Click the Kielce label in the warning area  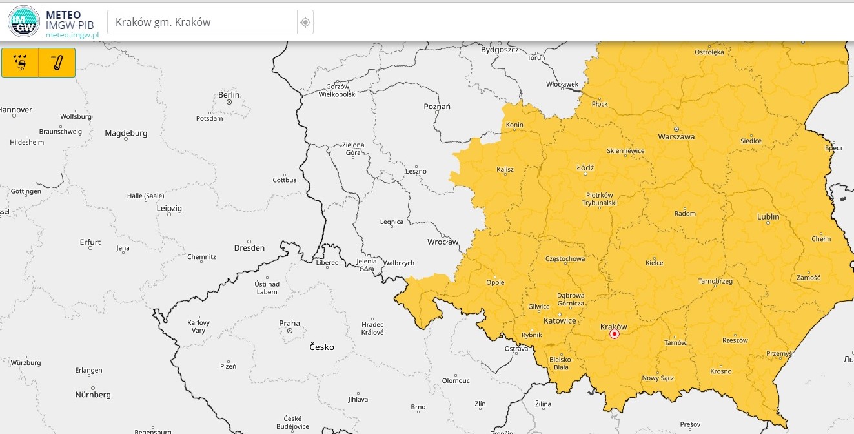click(655, 263)
